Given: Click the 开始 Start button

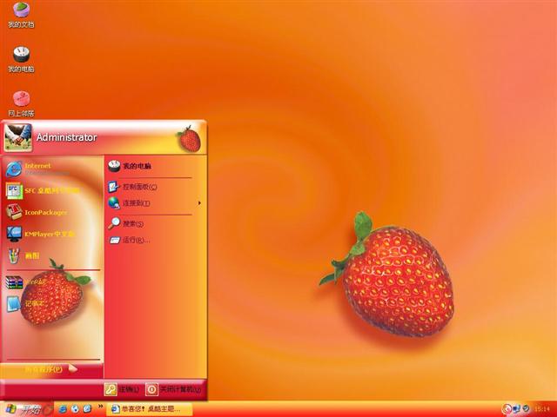Looking at the screenshot, I should (x=27, y=409).
